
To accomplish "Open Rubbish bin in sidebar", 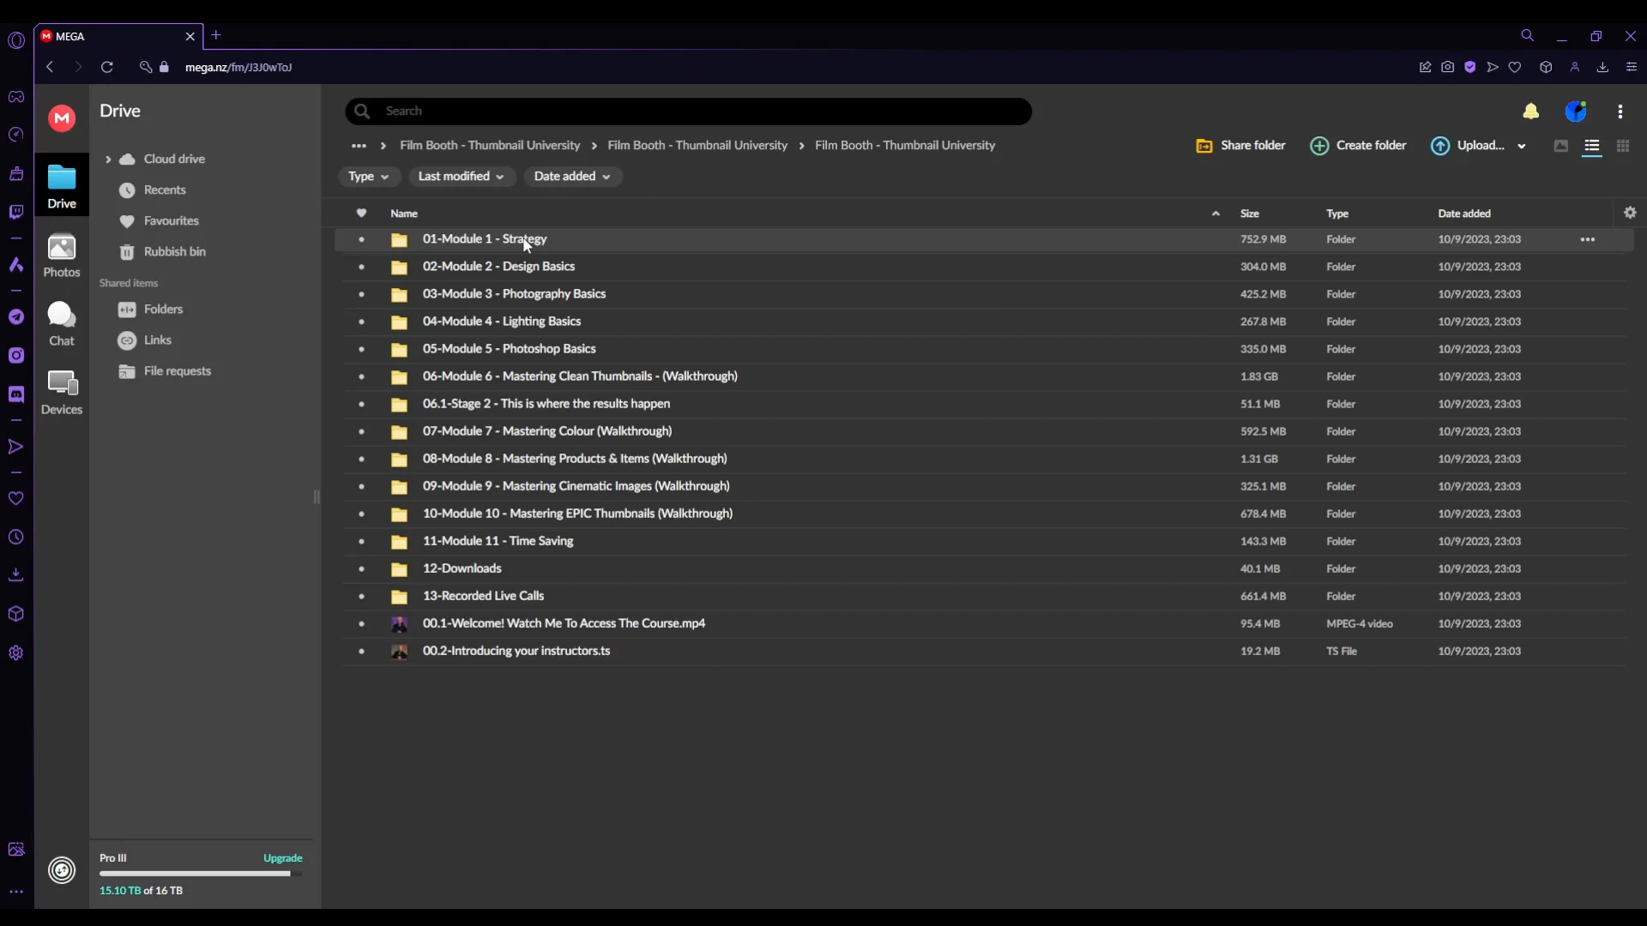I will coord(174,251).
